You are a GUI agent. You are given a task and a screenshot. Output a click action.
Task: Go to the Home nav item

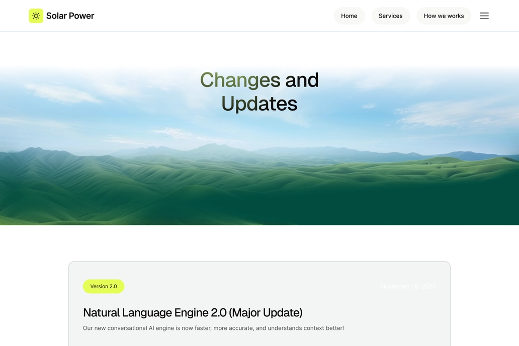tap(349, 16)
